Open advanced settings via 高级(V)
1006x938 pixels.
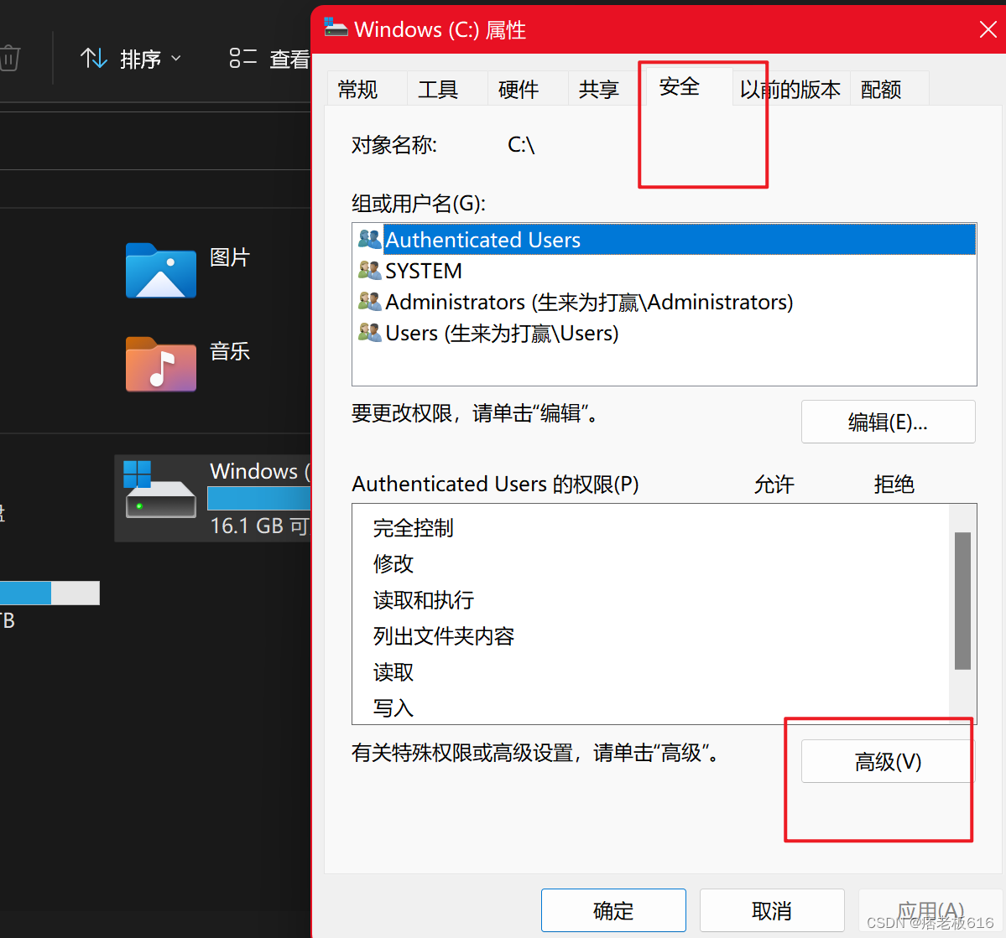point(888,762)
